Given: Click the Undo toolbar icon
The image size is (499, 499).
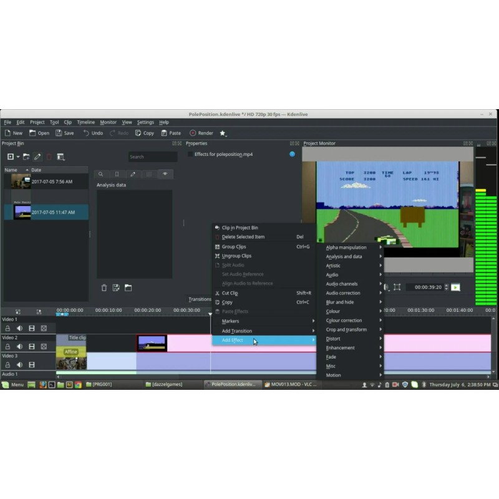Looking at the screenshot, I should point(92,133).
